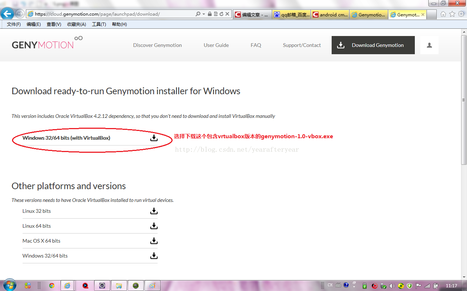Viewport: 467px width, 291px height.
Task: Click download icon in Mac OS X 64 bits row
Action: point(154,241)
